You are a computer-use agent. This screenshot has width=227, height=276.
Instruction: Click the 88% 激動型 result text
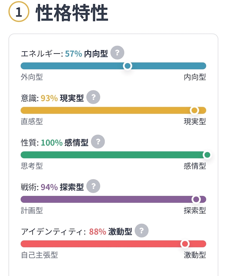(x=111, y=232)
